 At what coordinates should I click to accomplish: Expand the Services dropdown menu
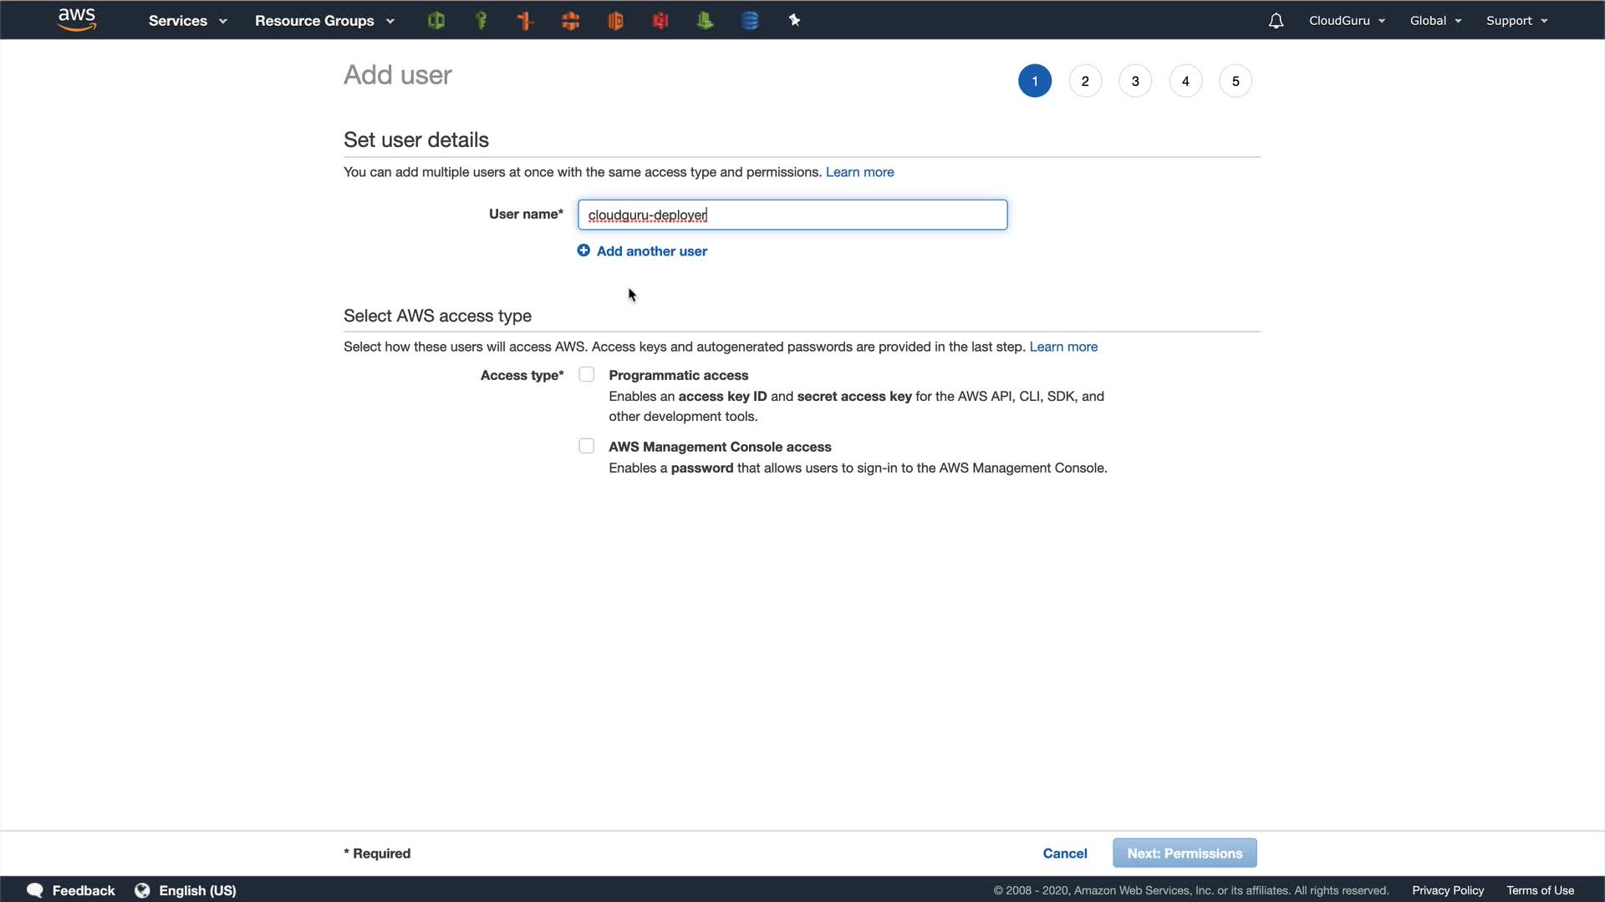tap(187, 21)
